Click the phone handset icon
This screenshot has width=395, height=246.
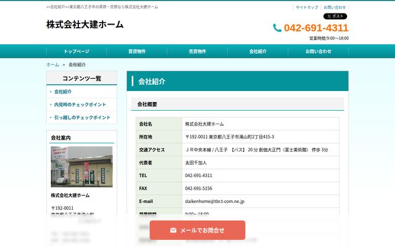[277, 28]
